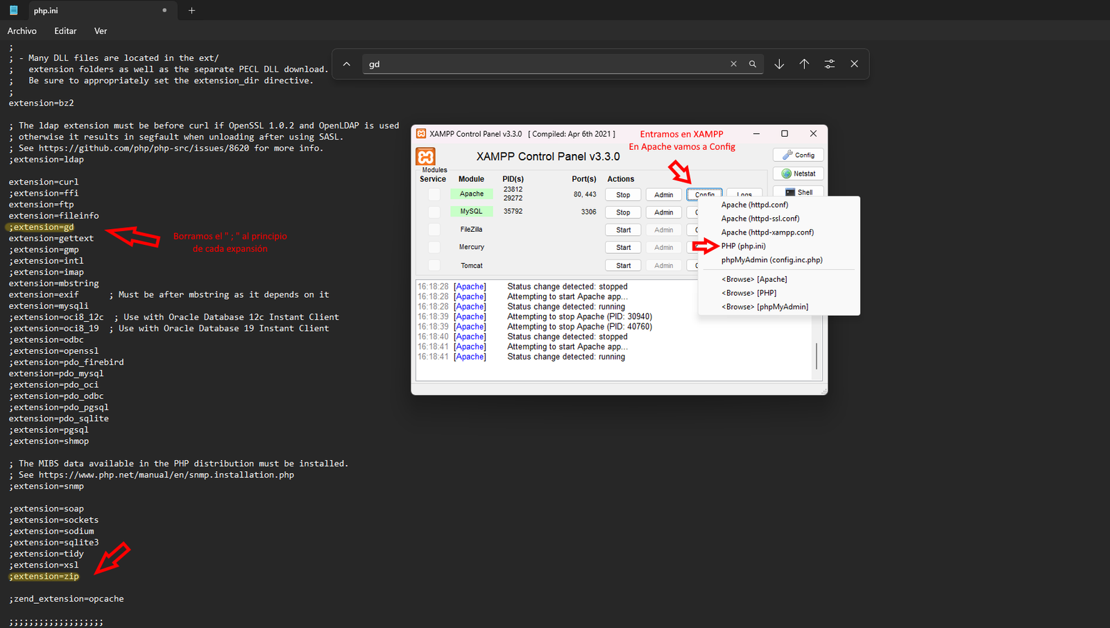Open the Editar menu
The image size is (1110, 628).
click(65, 31)
